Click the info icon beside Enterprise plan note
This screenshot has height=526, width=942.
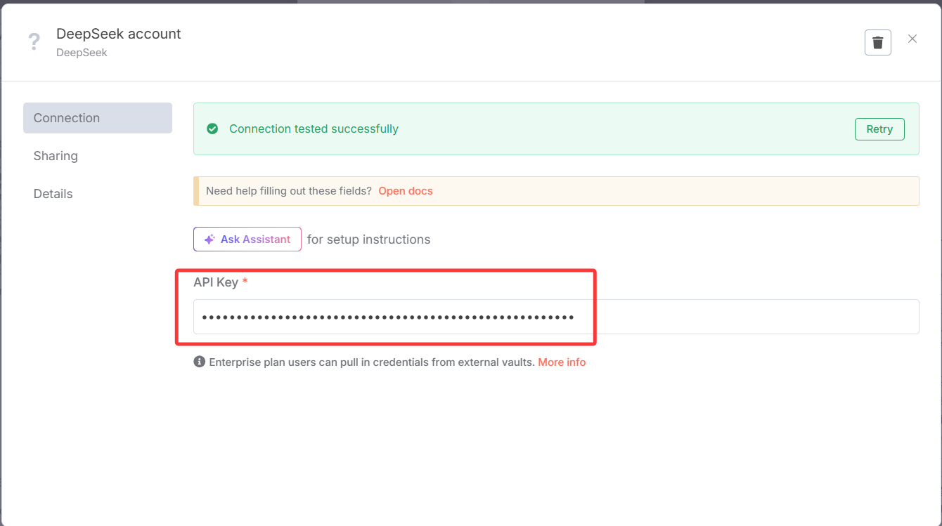(200, 362)
